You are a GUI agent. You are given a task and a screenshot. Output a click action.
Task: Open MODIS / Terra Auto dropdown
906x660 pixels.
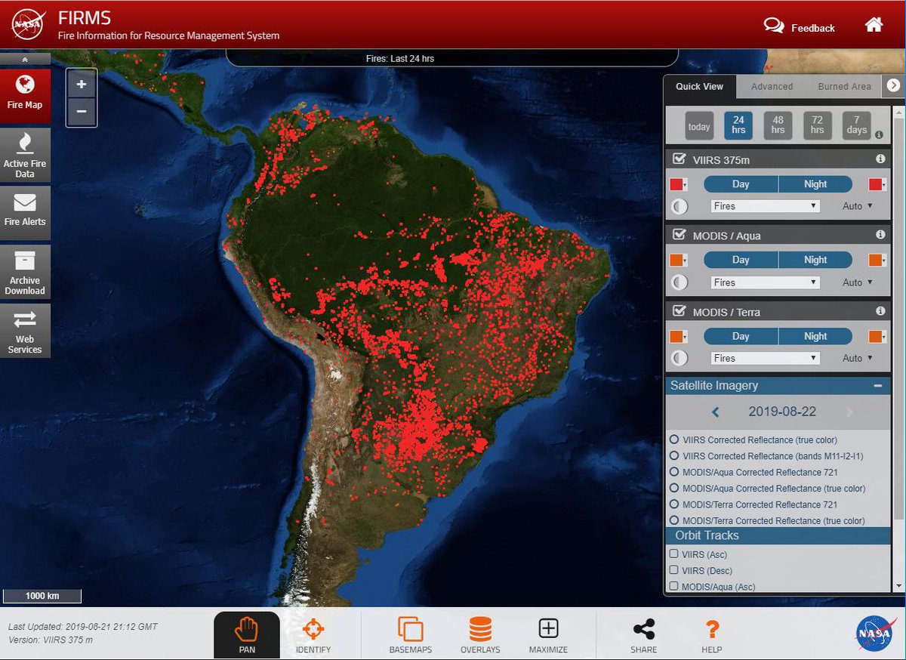click(858, 358)
